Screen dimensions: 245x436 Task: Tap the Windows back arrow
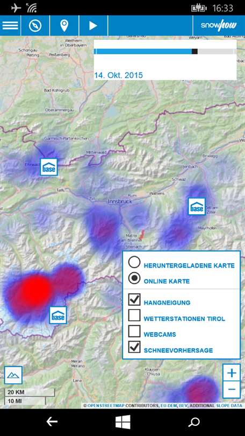52,422
